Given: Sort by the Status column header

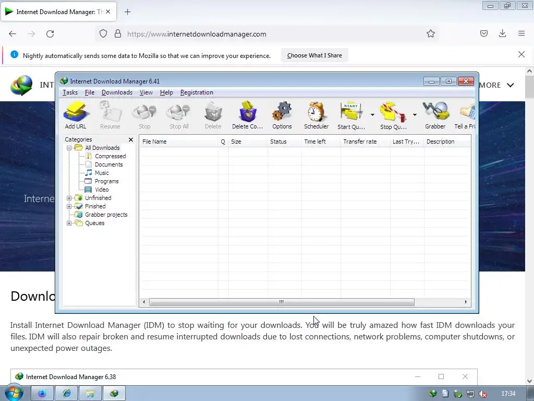Looking at the screenshot, I should [x=284, y=141].
